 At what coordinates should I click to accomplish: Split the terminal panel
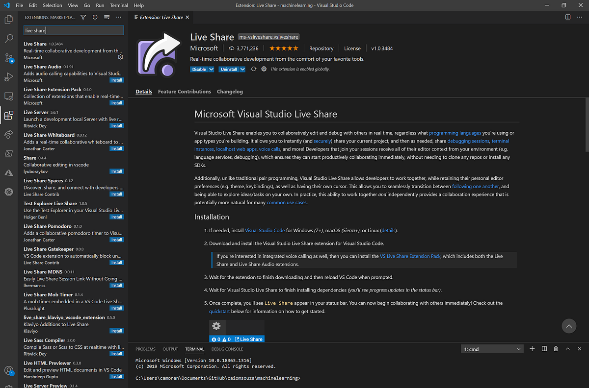(544, 348)
